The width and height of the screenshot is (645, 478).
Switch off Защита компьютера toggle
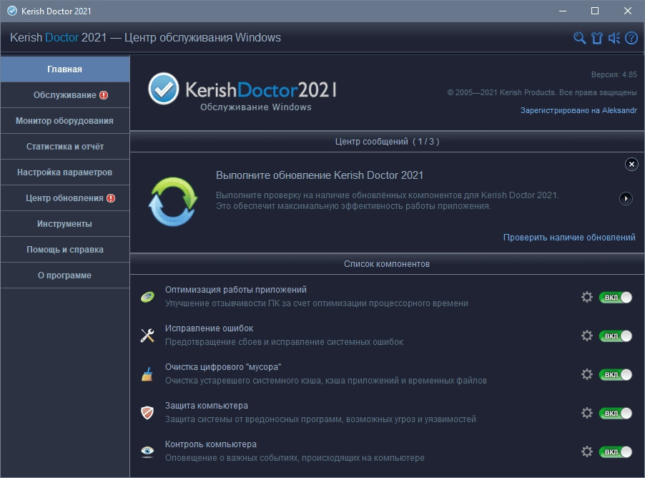616,414
